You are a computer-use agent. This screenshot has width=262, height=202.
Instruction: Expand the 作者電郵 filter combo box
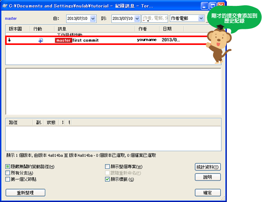tap(201, 18)
